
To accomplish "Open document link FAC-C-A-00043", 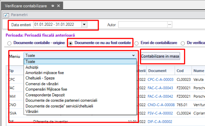I will click(160, 88).
